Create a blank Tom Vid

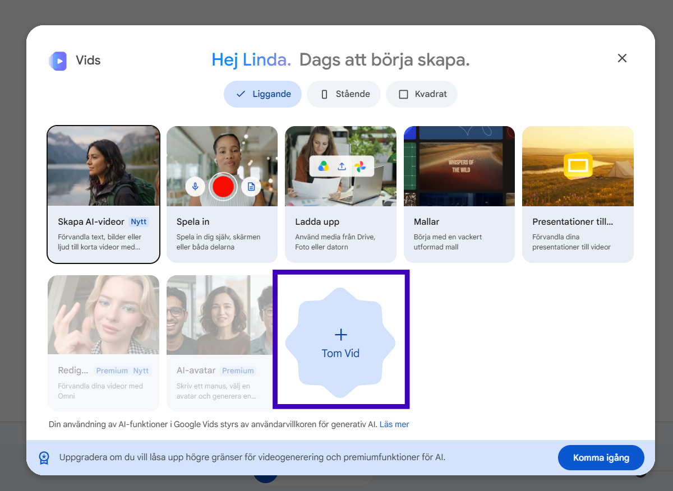click(340, 342)
